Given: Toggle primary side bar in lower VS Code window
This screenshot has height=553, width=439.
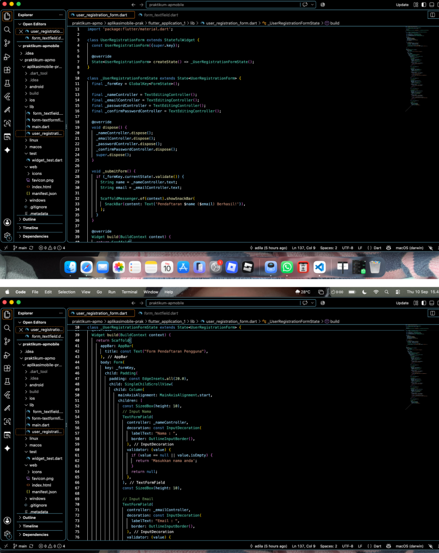Looking at the screenshot, I should [x=424, y=303].
